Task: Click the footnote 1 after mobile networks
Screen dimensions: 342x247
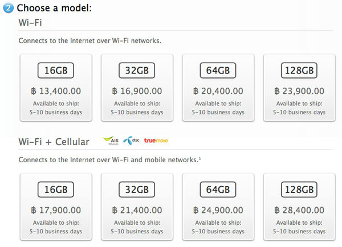Action: point(199,158)
